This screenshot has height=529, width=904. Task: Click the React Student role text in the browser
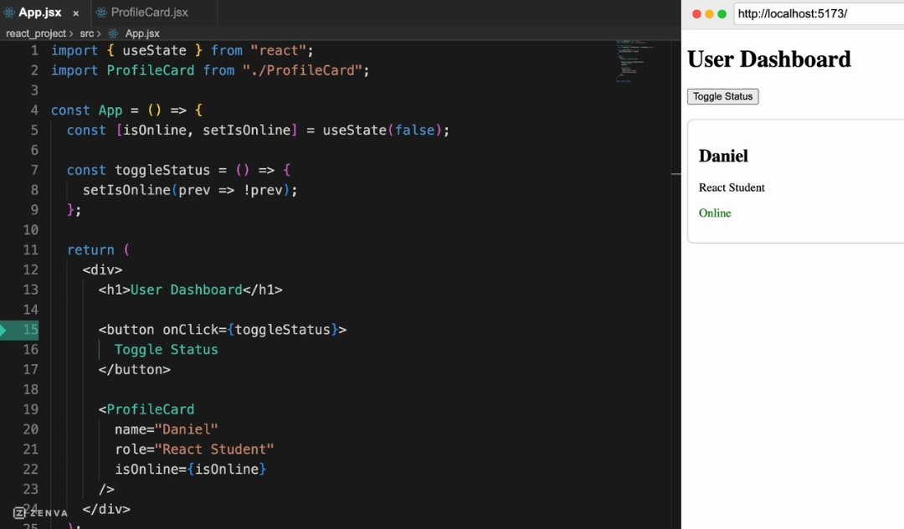732,187
